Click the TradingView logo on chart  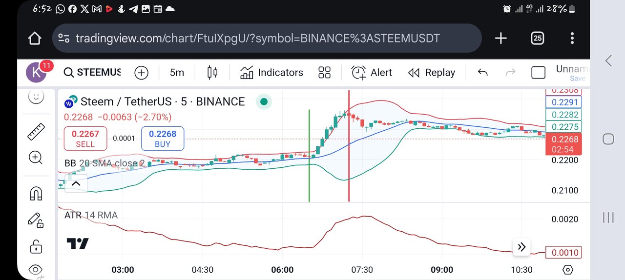(77, 244)
